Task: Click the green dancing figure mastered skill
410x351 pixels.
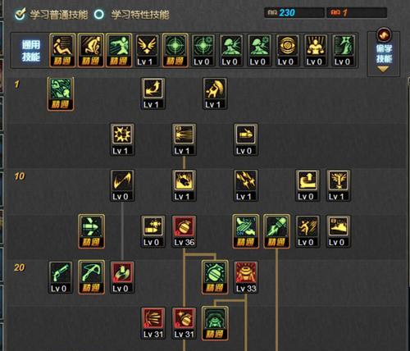Action: (x=61, y=93)
